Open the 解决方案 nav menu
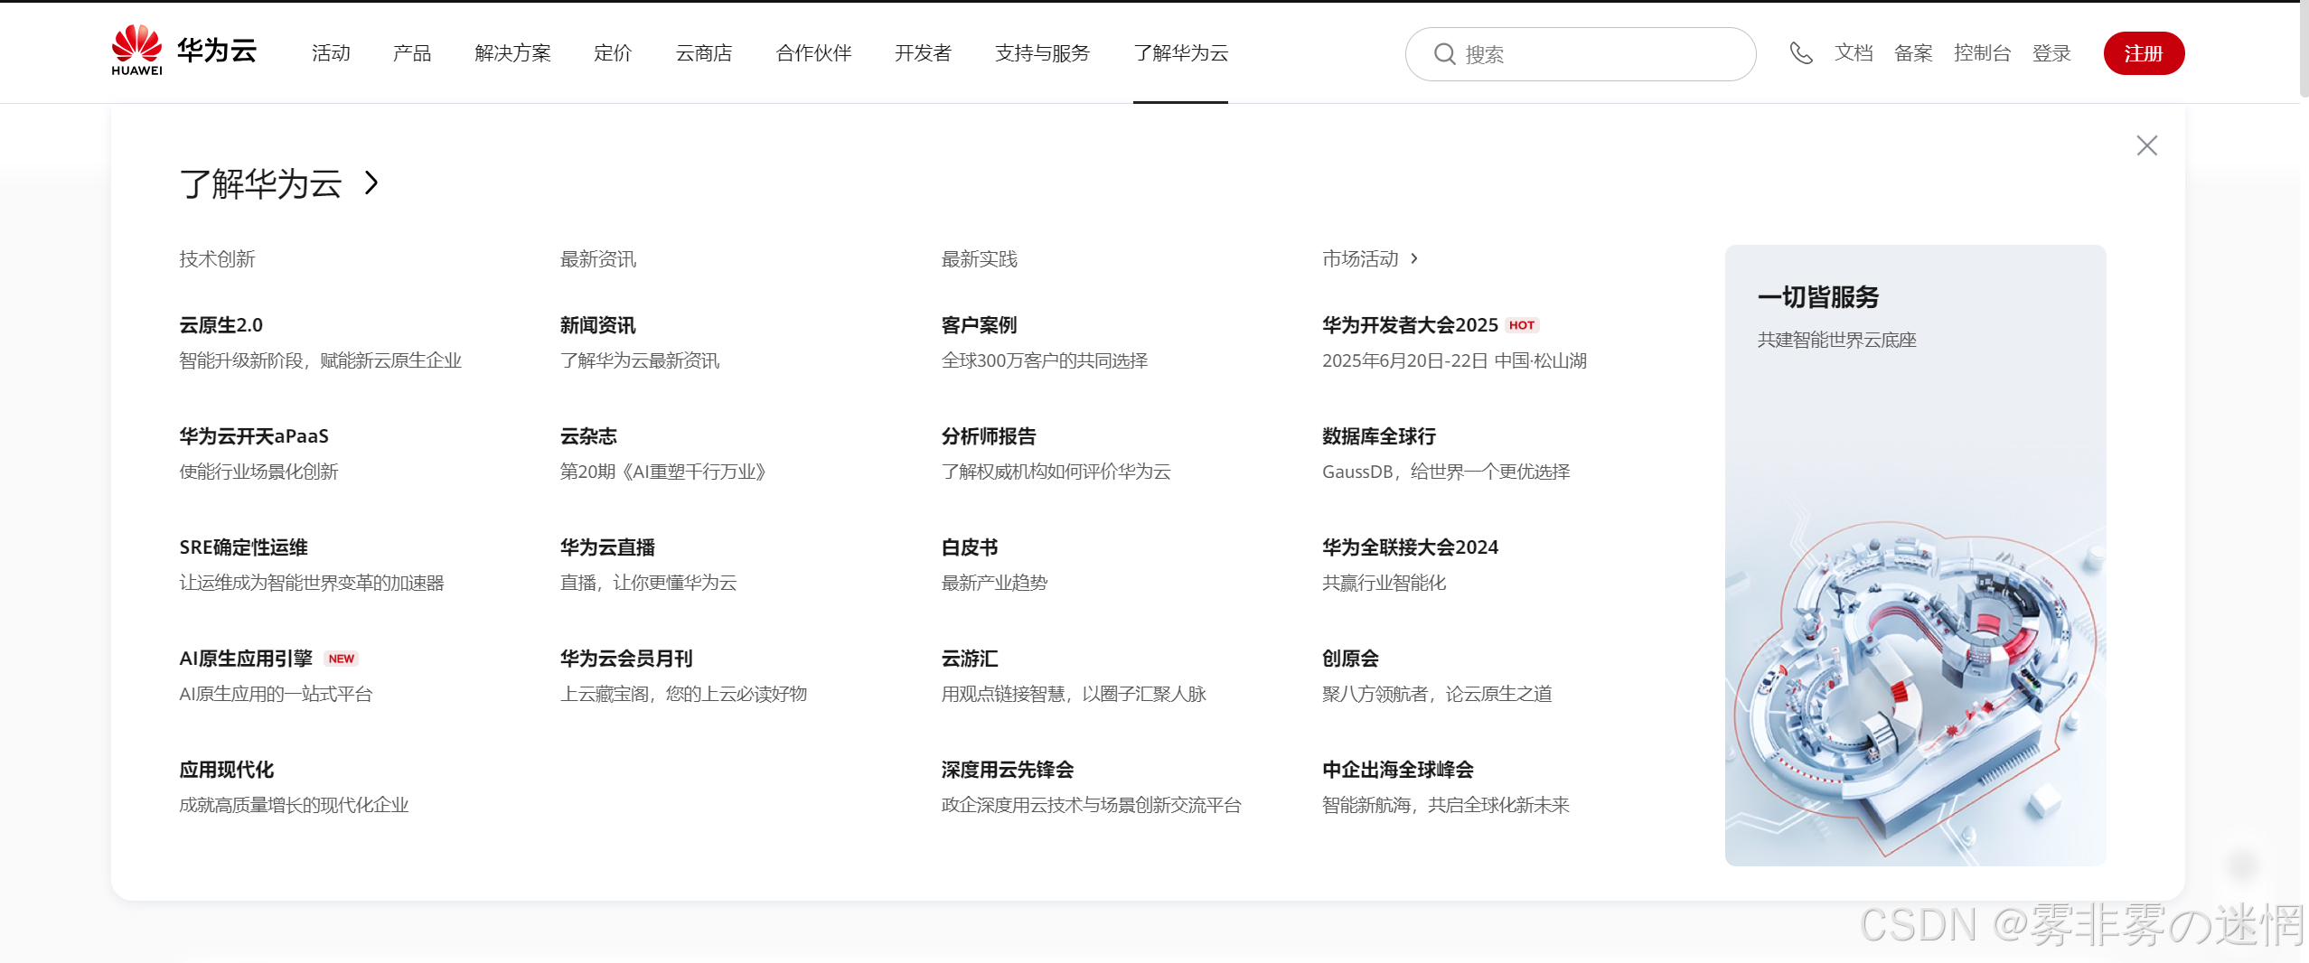2309x963 pixels. 512,53
